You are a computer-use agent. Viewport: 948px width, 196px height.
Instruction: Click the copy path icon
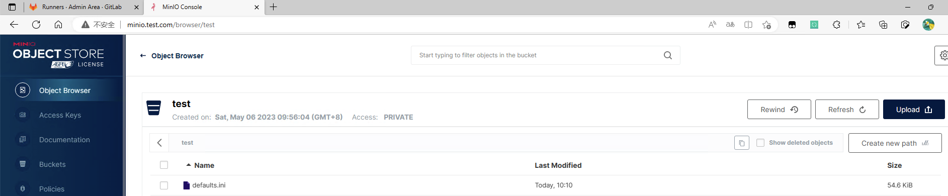(x=741, y=143)
